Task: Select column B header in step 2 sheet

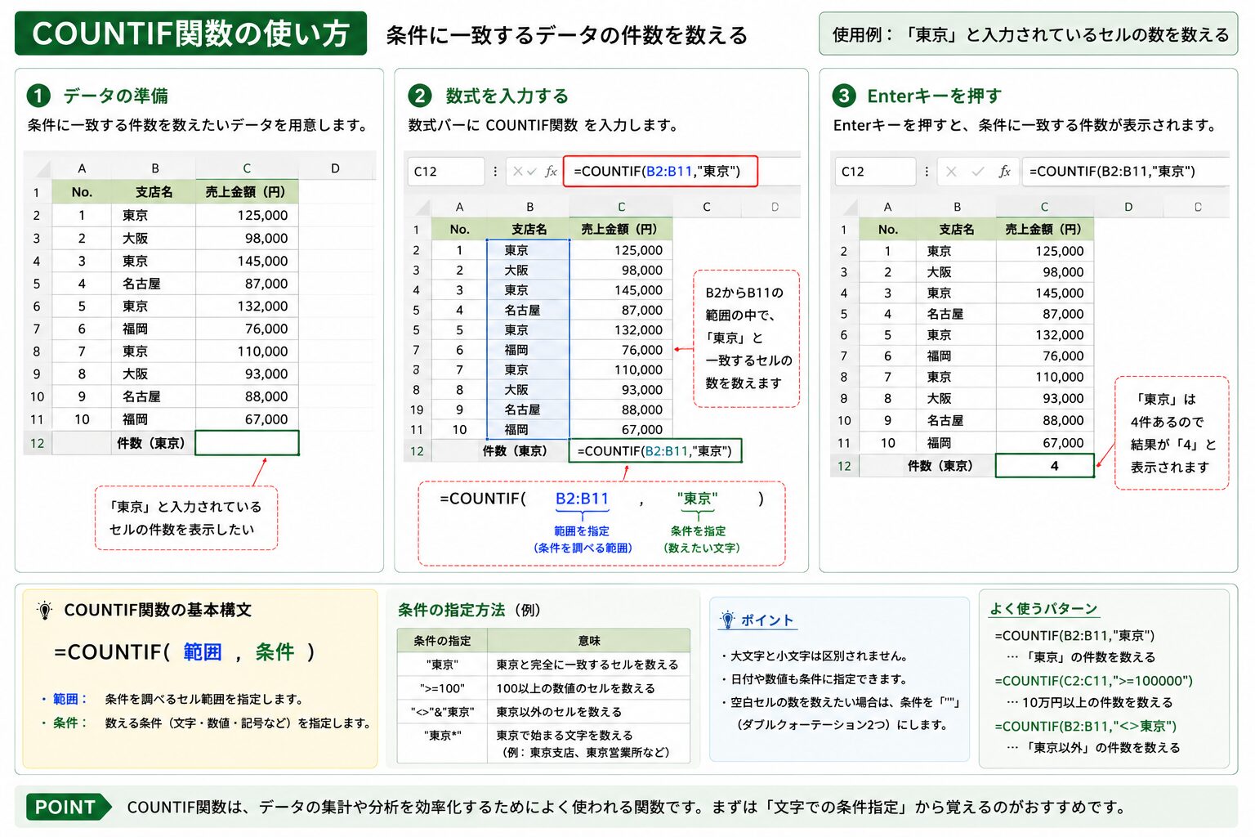Action: [529, 207]
